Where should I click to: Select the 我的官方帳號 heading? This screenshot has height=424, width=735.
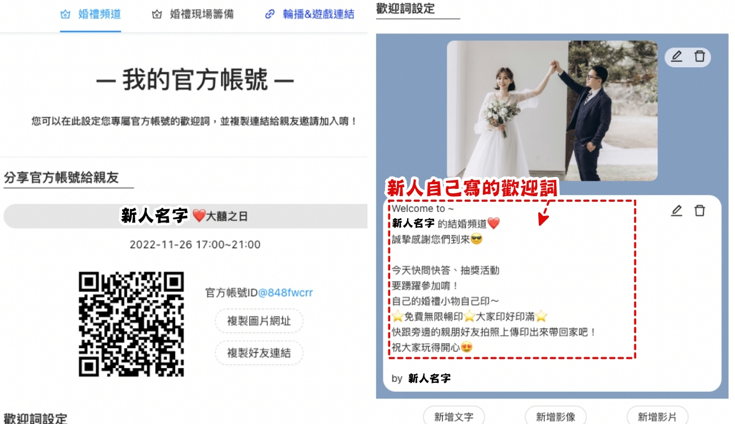pyautogui.click(x=195, y=81)
